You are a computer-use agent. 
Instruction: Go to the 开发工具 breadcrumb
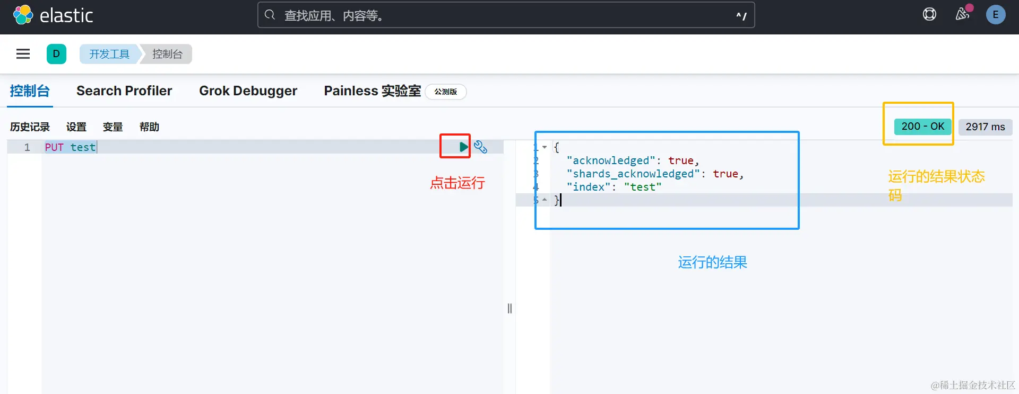pyautogui.click(x=109, y=54)
